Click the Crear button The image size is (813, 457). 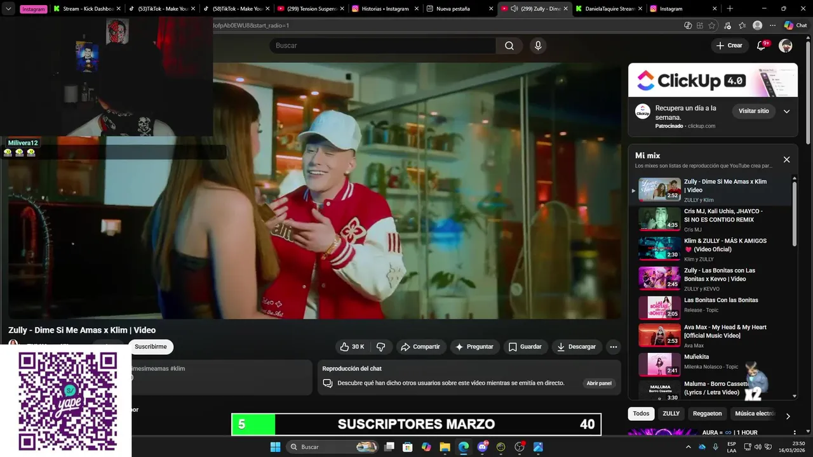pyautogui.click(x=729, y=46)
